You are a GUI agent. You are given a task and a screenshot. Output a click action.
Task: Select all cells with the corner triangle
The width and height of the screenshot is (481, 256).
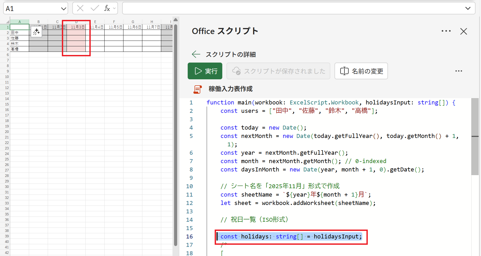coord(8,22)
